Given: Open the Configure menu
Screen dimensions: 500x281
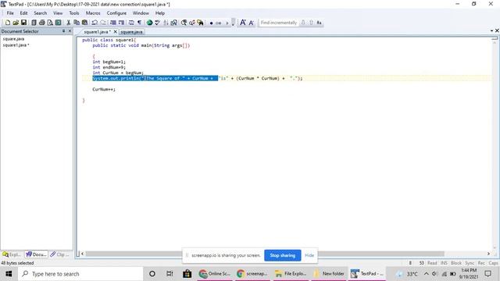Looking at the screenshot, I should coord(116,13).
